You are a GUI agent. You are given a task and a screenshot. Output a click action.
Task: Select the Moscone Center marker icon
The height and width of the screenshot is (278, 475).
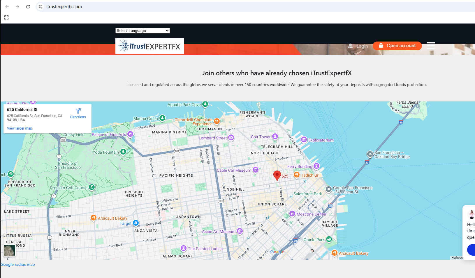coord(292,214)
